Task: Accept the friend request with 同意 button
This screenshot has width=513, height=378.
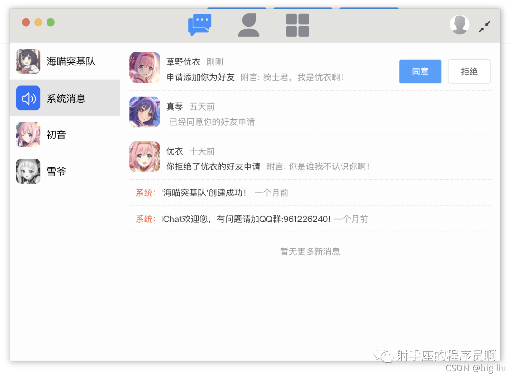Action: (x=420, y=71)
